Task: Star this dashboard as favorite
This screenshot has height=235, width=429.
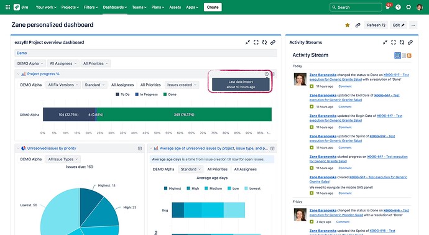Action: [x=348, y=25]
